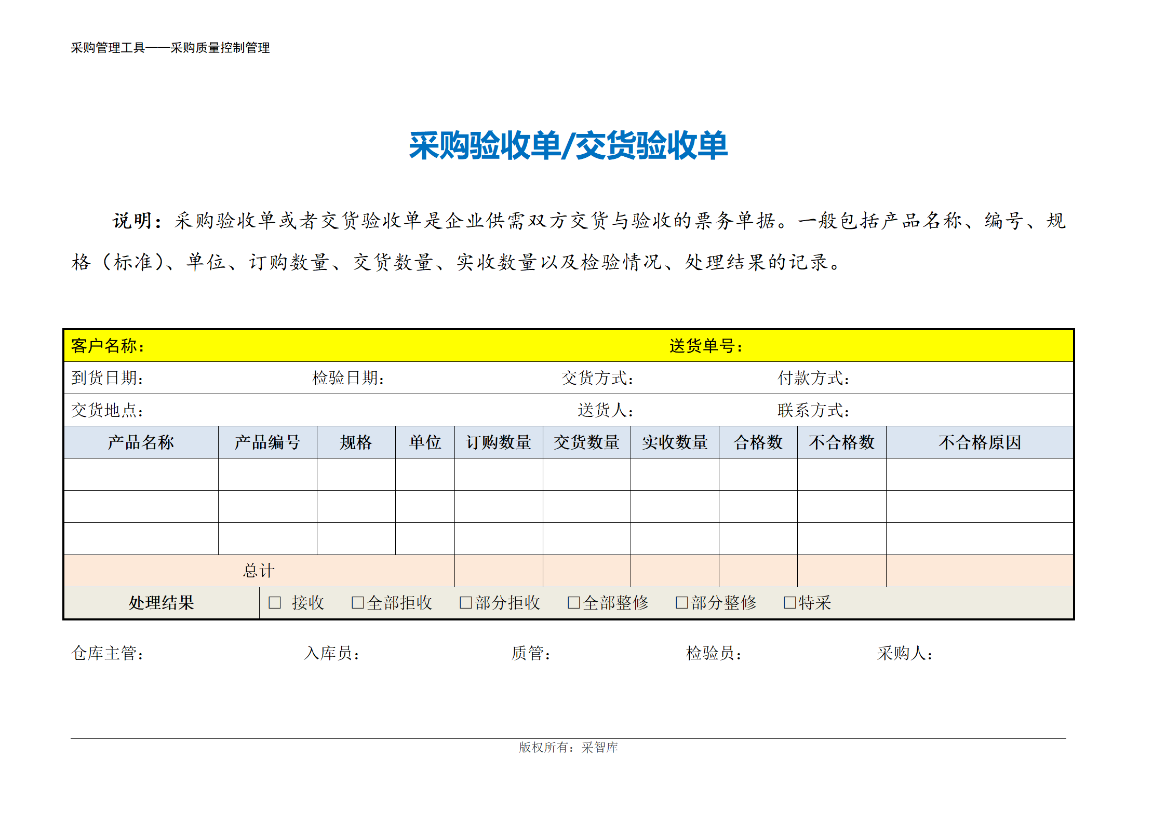Click the 合格数 column header
This screenshot has height=824, width=1166.
click(x=758, y=442)
